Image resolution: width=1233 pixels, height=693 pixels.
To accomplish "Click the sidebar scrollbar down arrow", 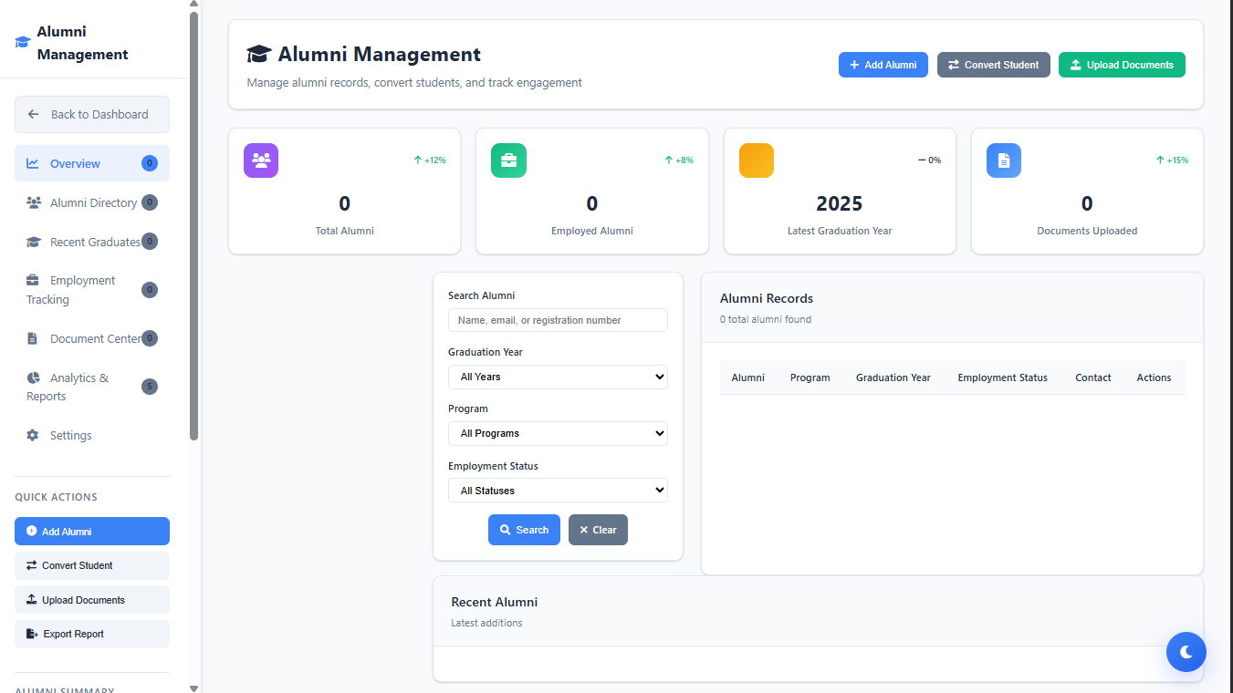I will [x=193, y=688].
